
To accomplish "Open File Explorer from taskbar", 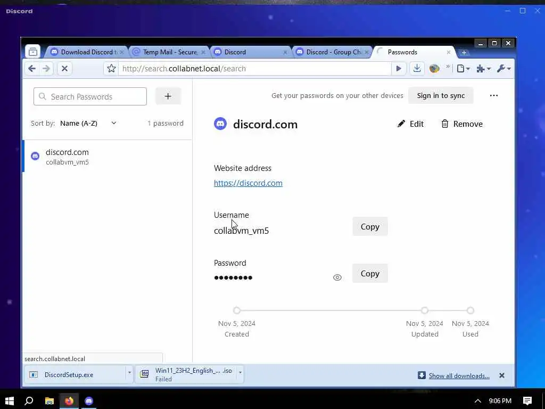I will point(49,401).
